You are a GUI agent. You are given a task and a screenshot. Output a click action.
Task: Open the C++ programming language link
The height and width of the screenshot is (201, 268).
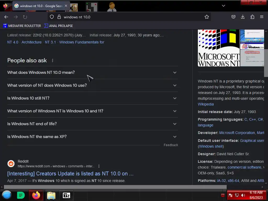click(x=253, y=119)
